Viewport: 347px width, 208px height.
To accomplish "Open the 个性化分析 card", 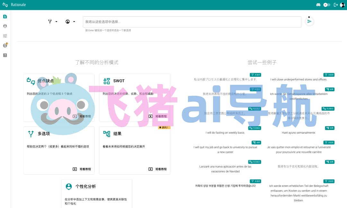I will (97, 194).
